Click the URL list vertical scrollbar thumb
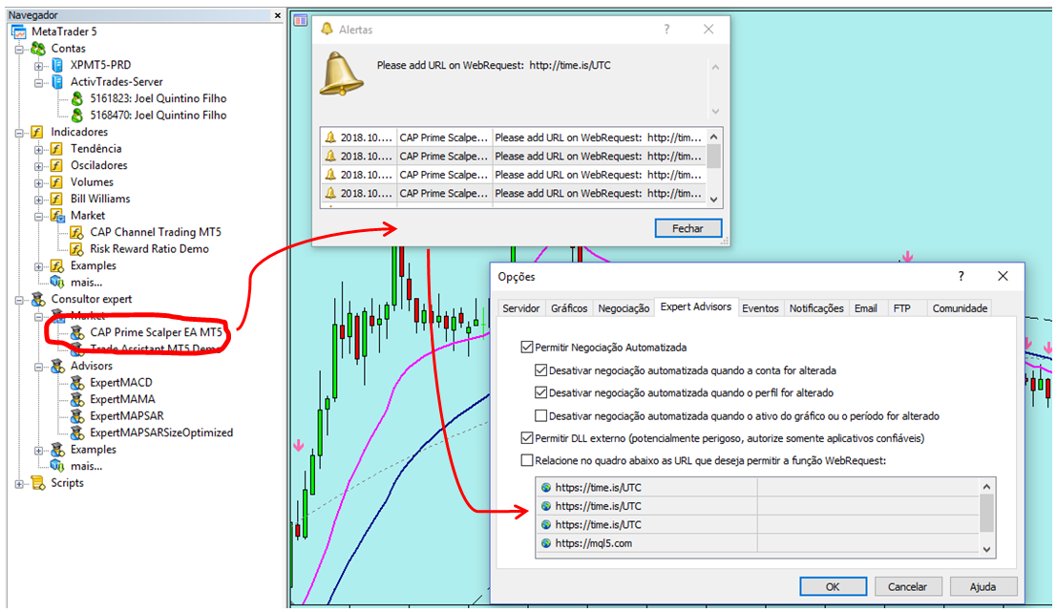 (x=986, y=513)
